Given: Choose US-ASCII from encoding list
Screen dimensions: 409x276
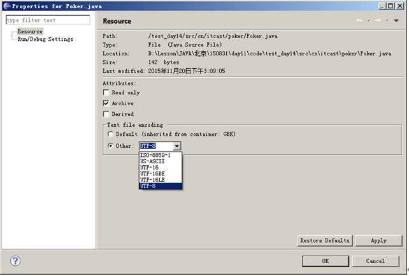Looking at the screenshot, I should [x=161, y=161].
